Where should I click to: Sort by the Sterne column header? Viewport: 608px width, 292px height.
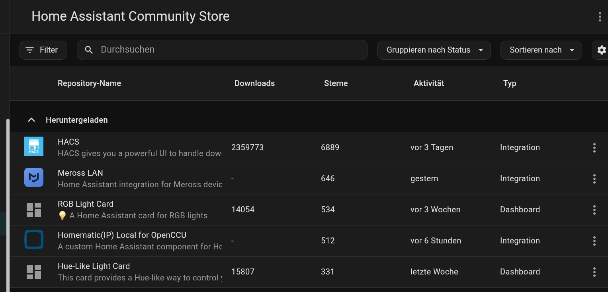click(x=336, y=83)
